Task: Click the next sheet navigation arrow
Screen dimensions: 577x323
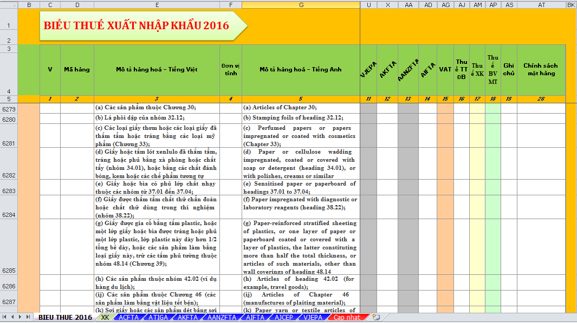Action: coord(20,317)
